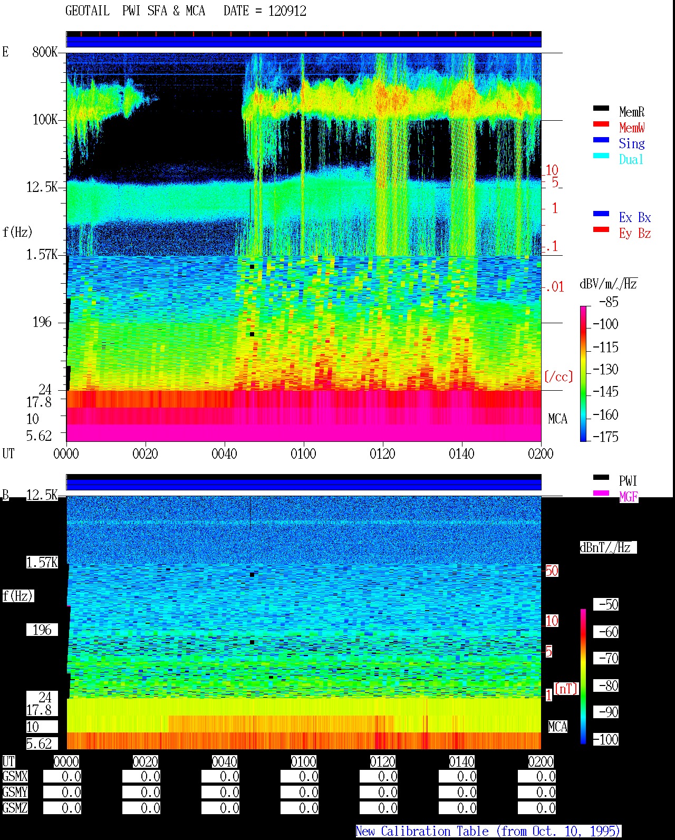Click the -145 color scale value
The width and height of the screenshot is (675, 840).
tap(605, 392)
